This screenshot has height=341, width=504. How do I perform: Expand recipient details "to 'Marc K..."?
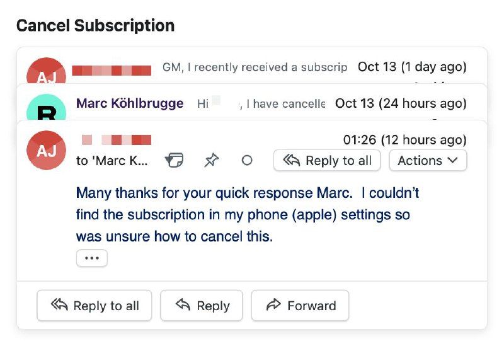click(112, 161)
